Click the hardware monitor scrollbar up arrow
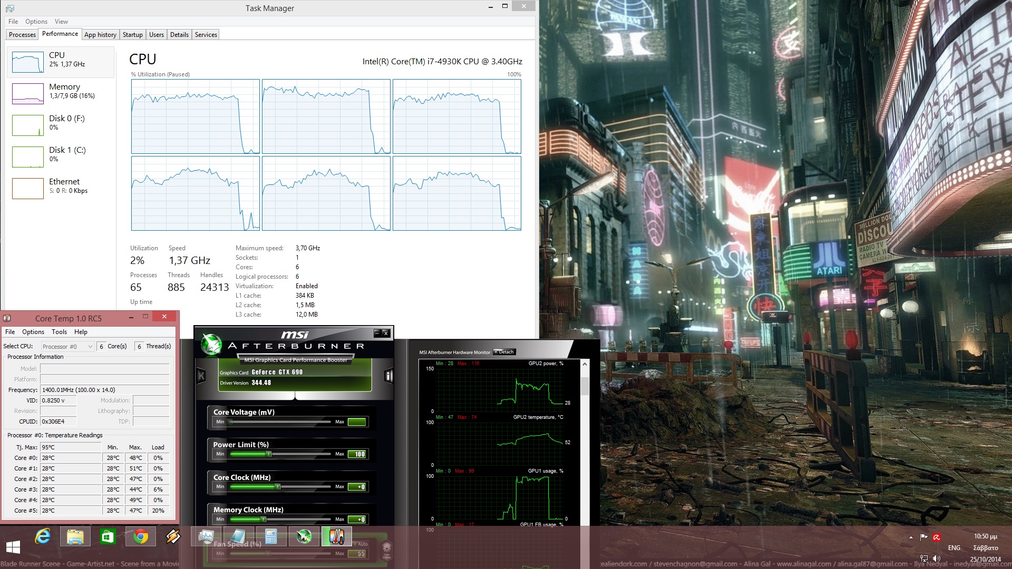 coord(585,364)
